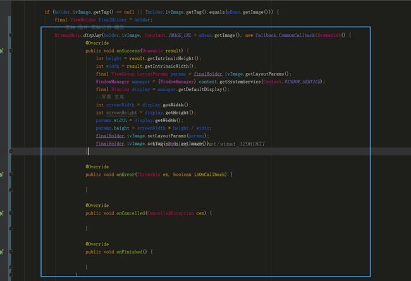Place cursor on 'getLayoutParams' call
Image resolution: width=411 pixels, height=281 pixels.
click(265, 74)
